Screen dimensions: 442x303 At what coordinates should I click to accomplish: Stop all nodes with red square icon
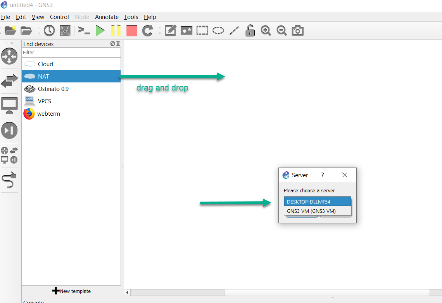(x=132, y=31)
